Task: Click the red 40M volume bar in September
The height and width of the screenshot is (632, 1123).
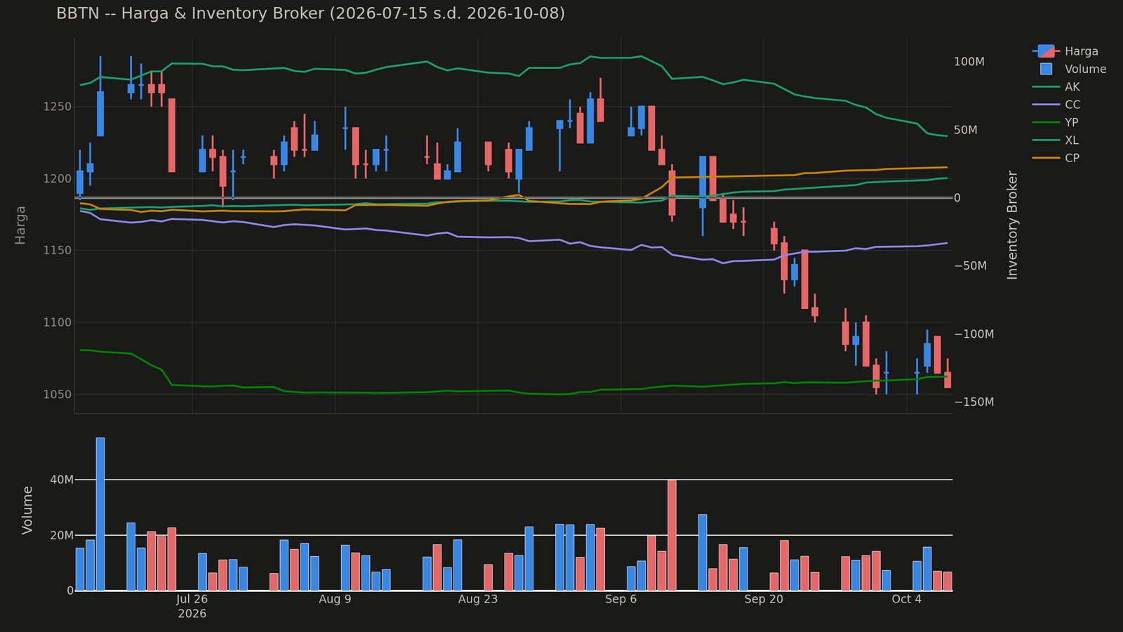Action: pos(672,535)
